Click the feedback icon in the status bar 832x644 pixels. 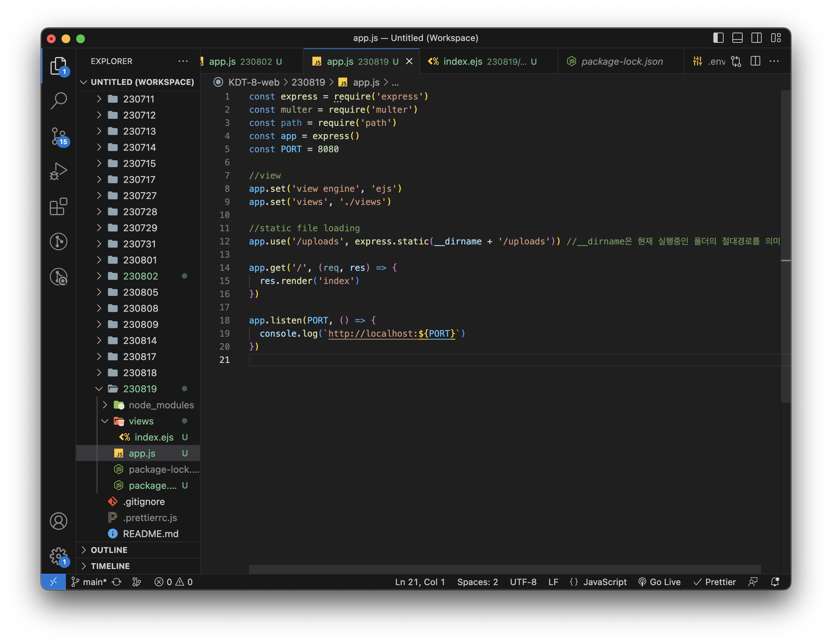coord(753,582)
